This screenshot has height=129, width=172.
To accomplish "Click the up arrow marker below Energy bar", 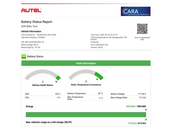I will point(146,119).
